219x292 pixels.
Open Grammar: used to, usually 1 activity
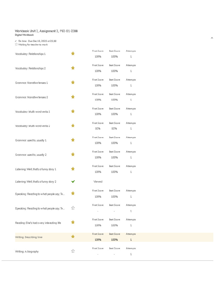click(31, 140)
